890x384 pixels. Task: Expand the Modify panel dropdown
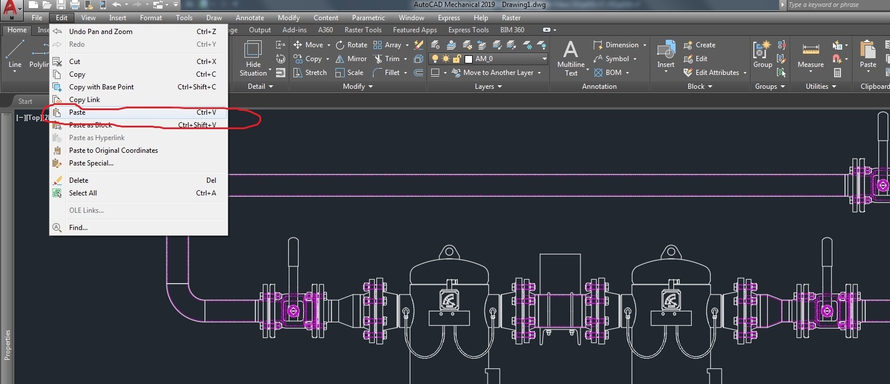[371, 86]
